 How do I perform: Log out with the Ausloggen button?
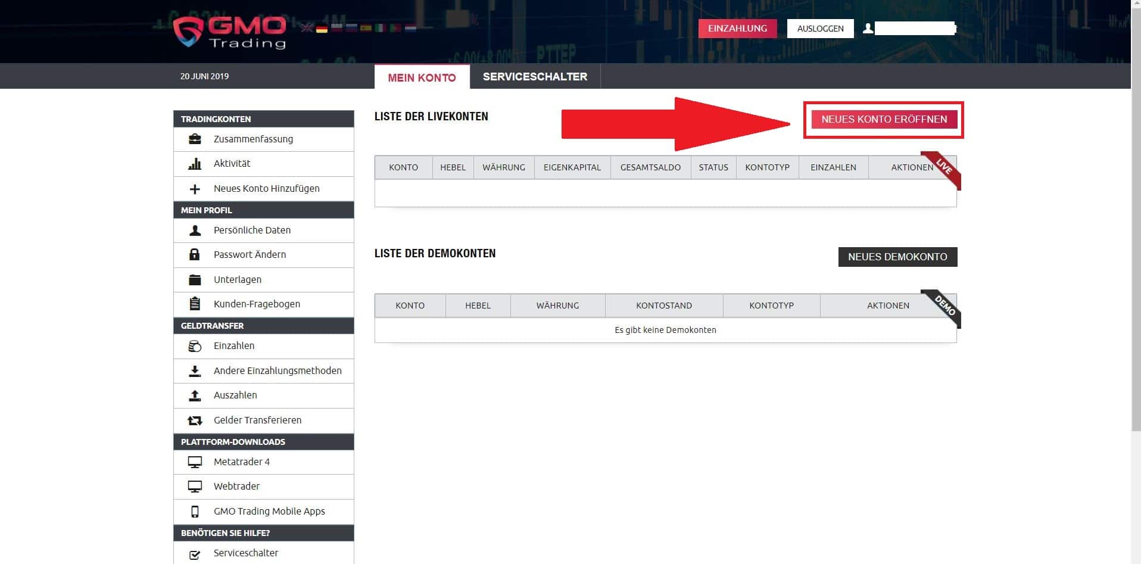point(820,29)
